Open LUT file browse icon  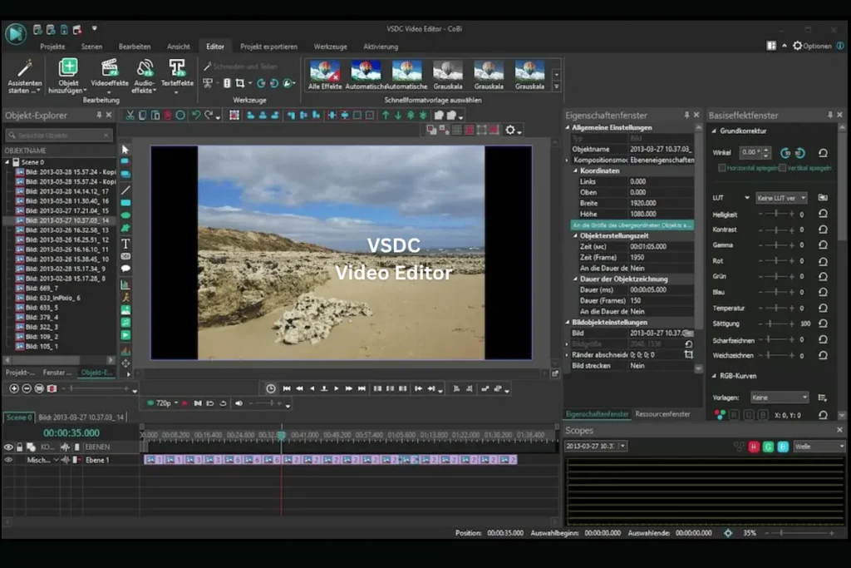[823, 198]
